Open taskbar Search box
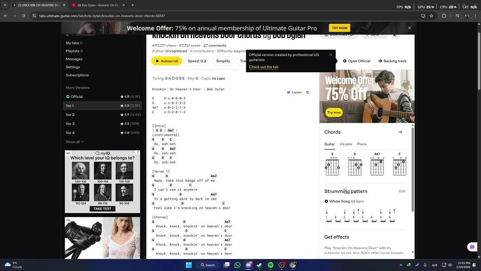Image resolution: width=481 pixels, height=271 pixels. 208,265
